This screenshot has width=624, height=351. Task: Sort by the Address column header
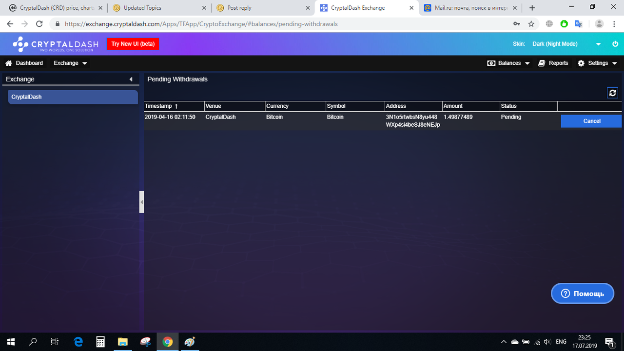click(413, 106)
